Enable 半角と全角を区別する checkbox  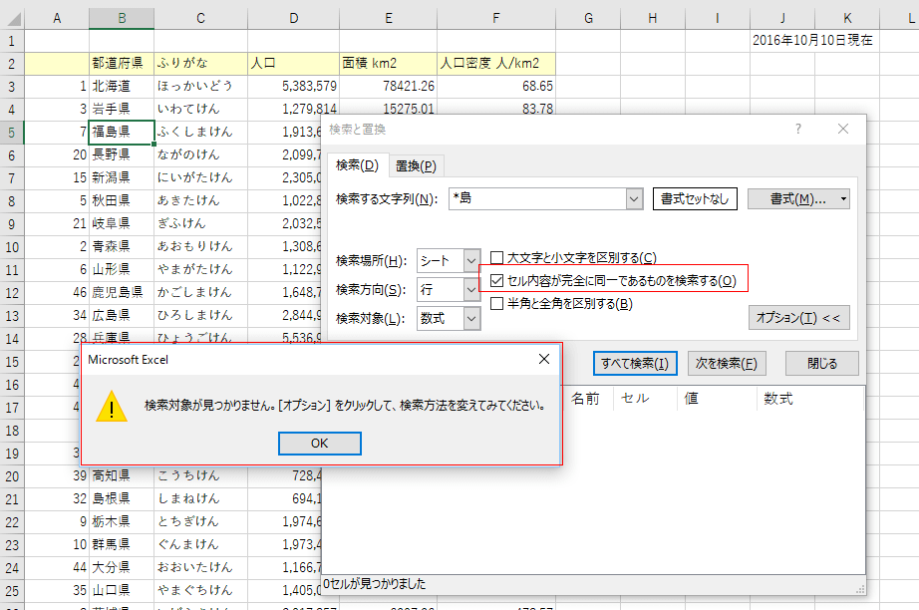tap(496, 304)
